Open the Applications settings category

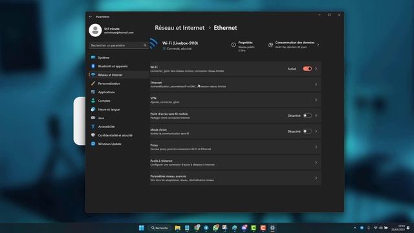pos(119,92)
